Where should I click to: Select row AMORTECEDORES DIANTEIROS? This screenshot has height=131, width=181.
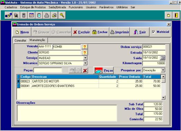[89, 86]
